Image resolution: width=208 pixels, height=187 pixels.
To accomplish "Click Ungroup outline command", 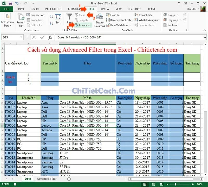I will click(x=171, y=20).
